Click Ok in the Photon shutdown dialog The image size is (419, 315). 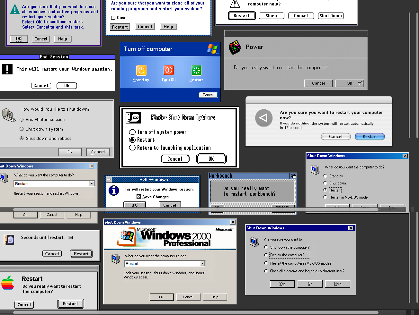click(x=70, y=152)
